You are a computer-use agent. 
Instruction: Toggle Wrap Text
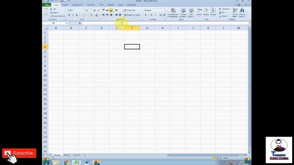click(130, 10)
